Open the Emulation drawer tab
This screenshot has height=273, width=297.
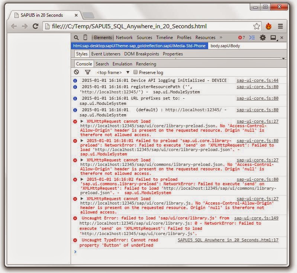point(122,64)
